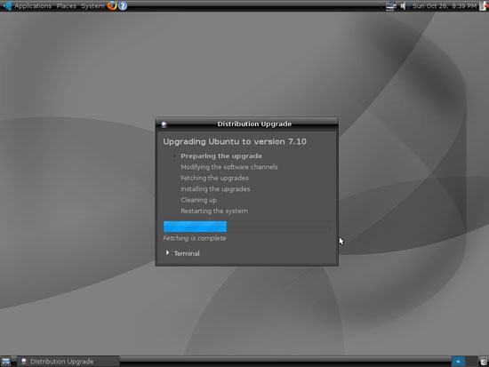
Task: Open the Places menu
Action: click(66, 6)
